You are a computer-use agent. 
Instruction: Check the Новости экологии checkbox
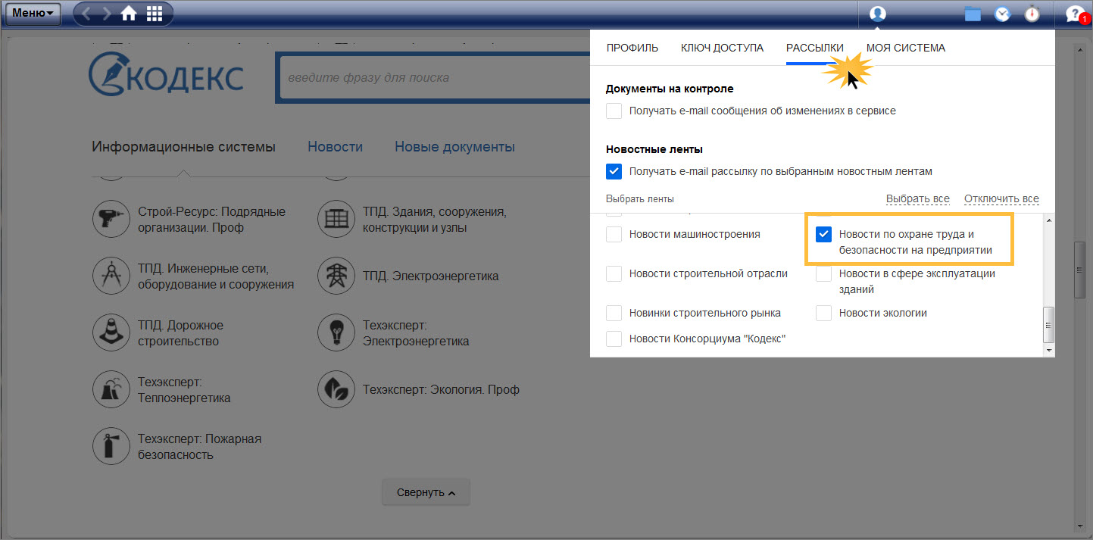[x=824, y=313]
